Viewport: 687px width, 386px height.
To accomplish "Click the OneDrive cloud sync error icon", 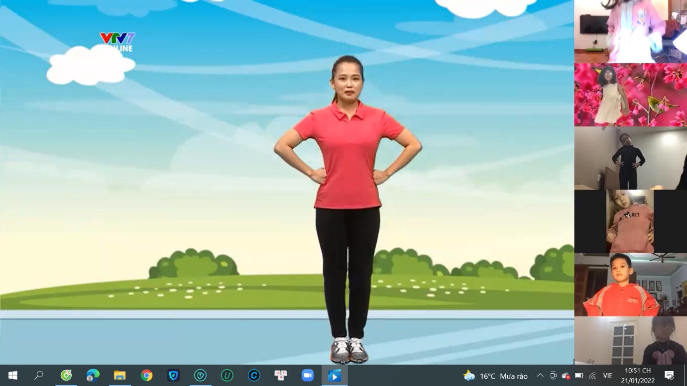I will pyautogui.click(x=566, y=376).
